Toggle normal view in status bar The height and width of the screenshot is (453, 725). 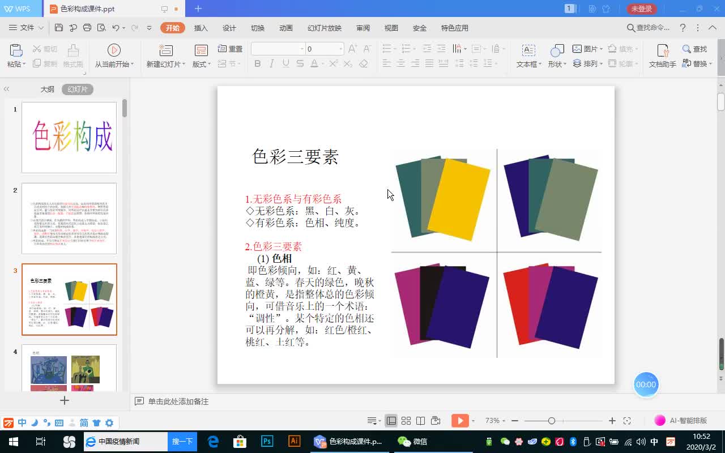click(x=391, y=421)
